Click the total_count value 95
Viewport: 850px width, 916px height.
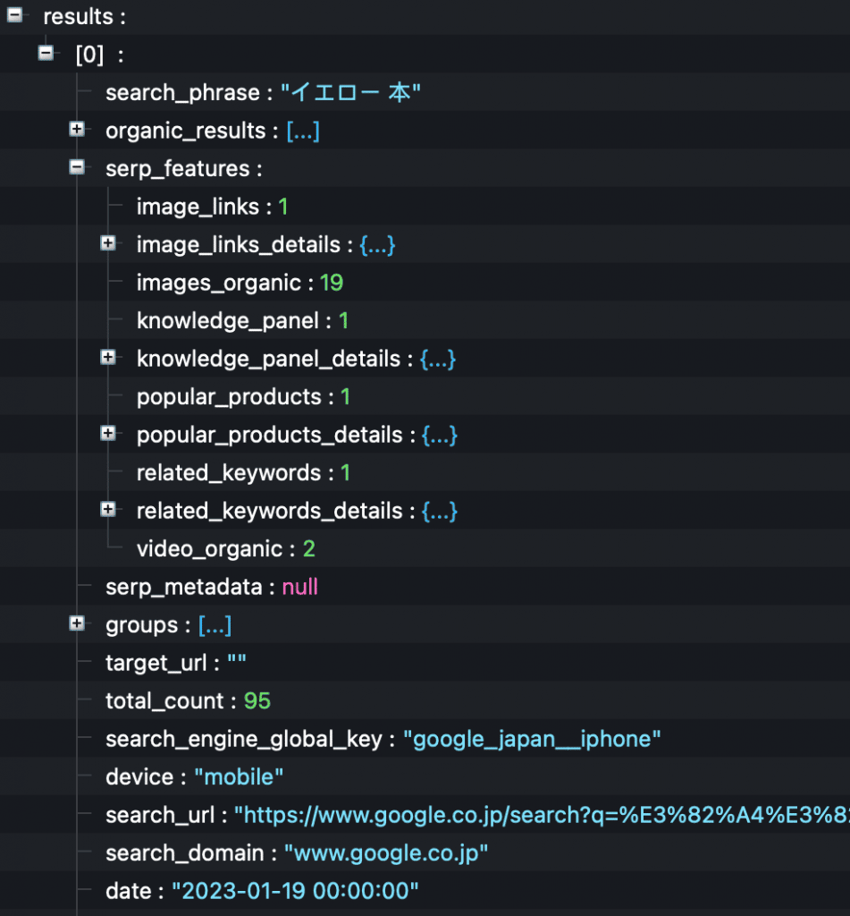tap(257, 701)
